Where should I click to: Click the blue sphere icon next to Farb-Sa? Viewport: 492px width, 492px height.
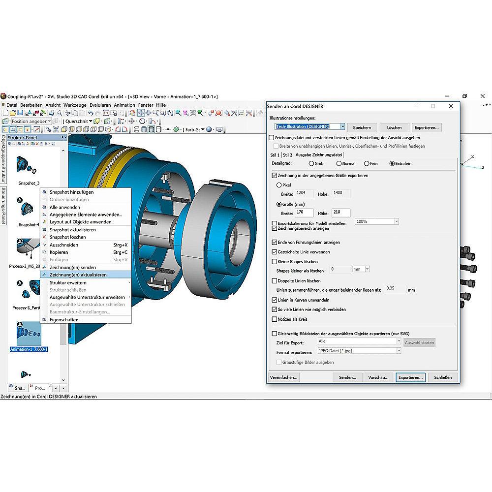click(209, 129)
